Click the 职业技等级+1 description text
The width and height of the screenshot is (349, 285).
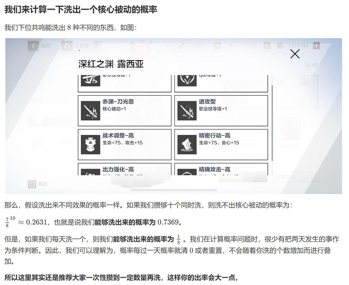click(213, 109)
